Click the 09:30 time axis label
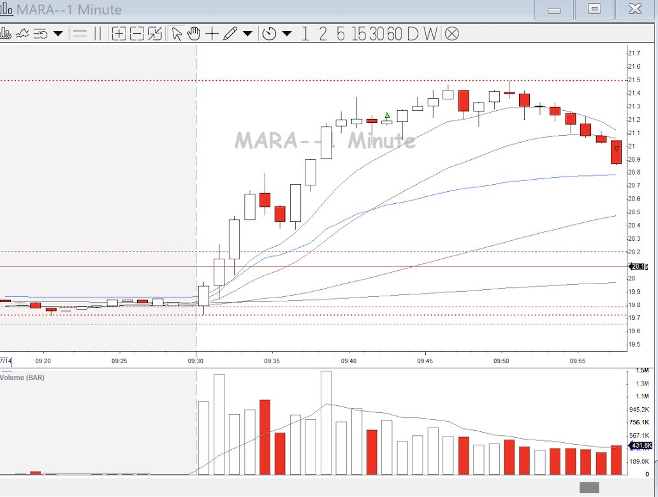Screen dimensions: 658x497 [196, 361]
